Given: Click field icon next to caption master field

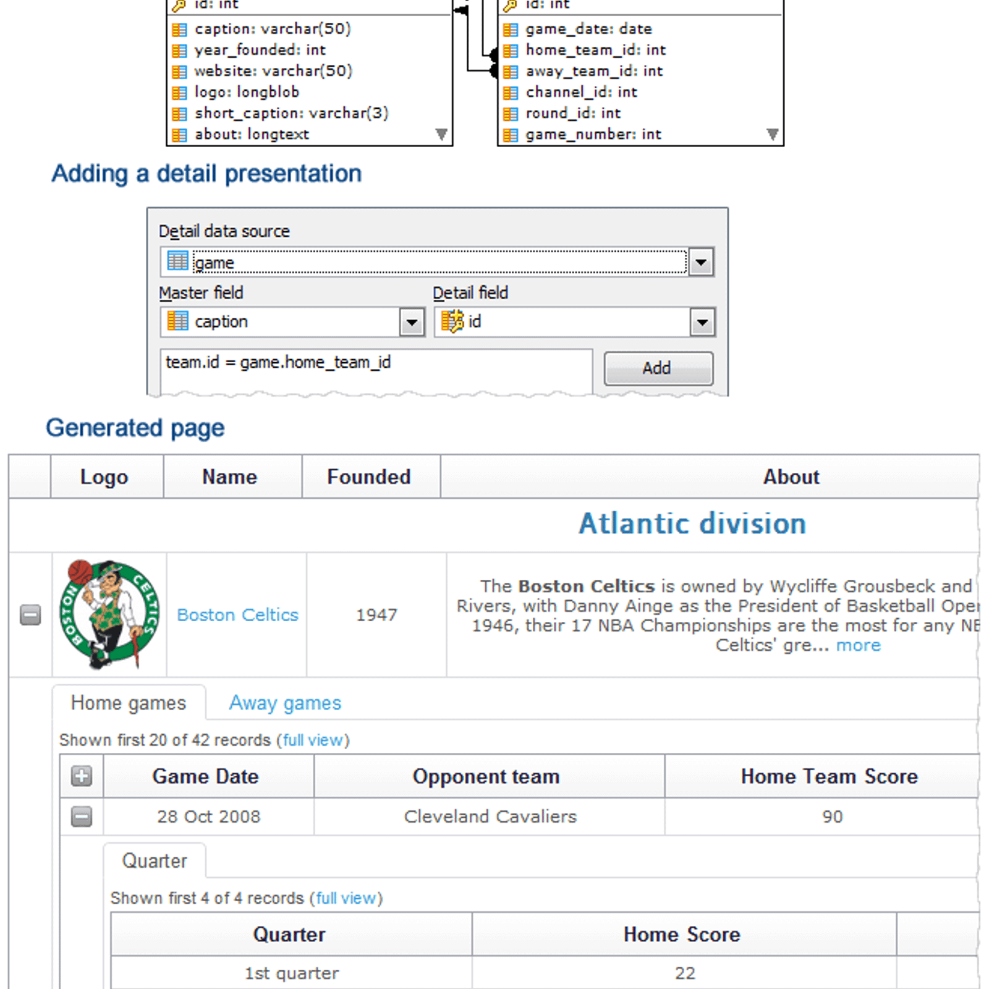Looking at the screenshot, I should click(x=177, y=321).
